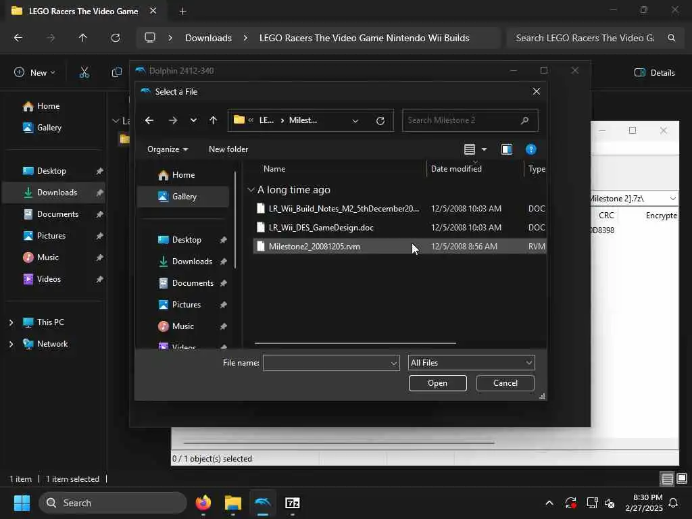Screen dimensions: 692x519
Task: Click dialog navigation pane vertical scrollbar
Action: [x=235, y=220]
